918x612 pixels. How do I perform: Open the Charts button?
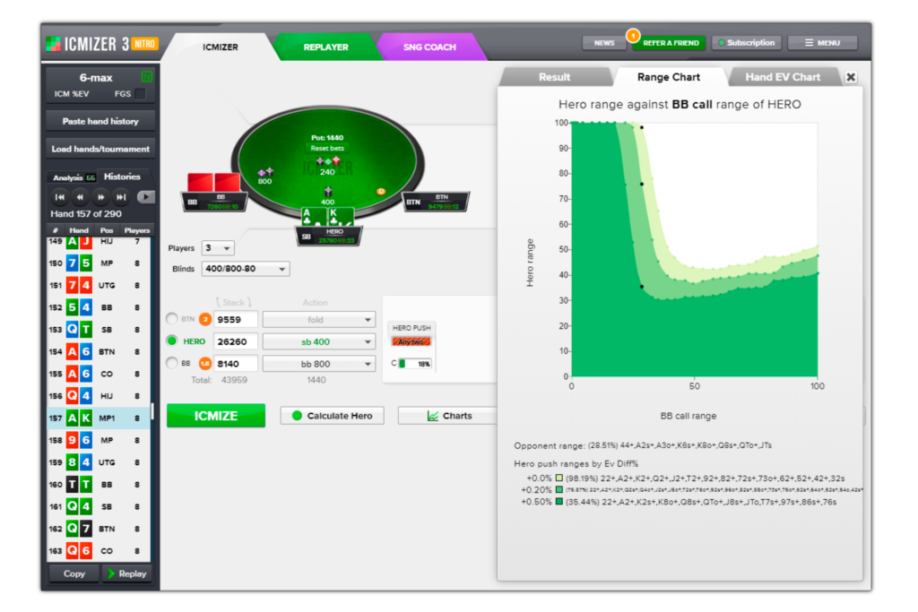tap(449, 416)
